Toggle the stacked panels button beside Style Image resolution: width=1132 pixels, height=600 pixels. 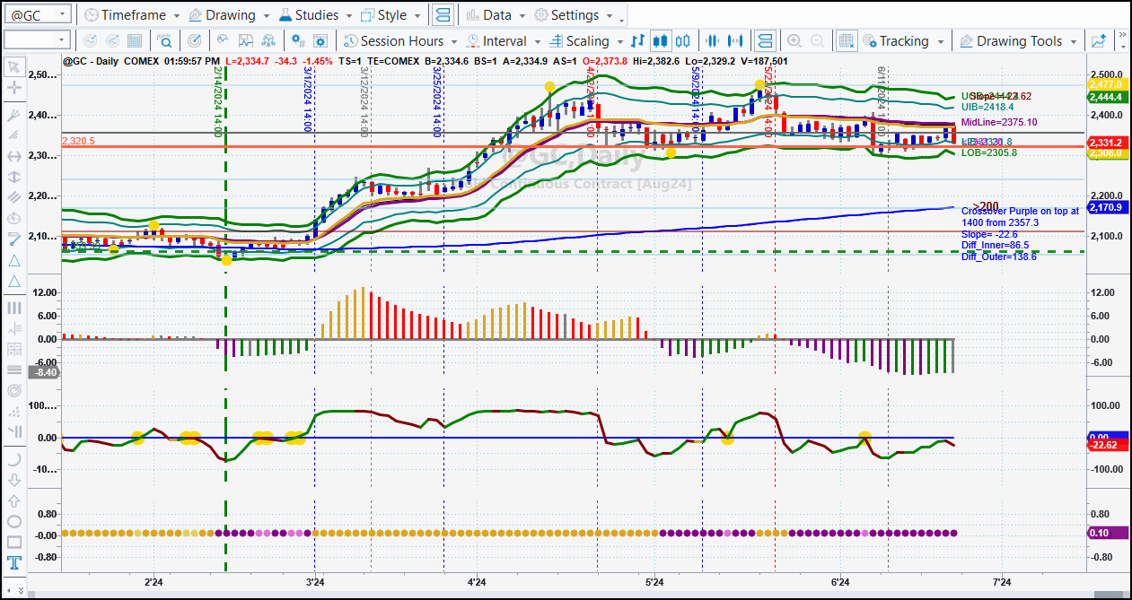443,15
